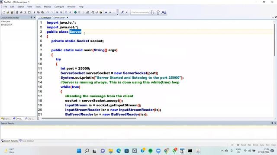The width and height of the screenshot is (277, 155).
Task: Save the file with the floppy disk icon
Action: pyautogui.click(x=12, y=12)
